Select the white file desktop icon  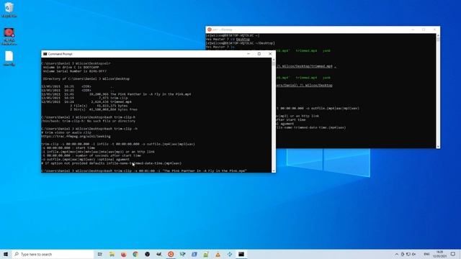click(9, 58)
